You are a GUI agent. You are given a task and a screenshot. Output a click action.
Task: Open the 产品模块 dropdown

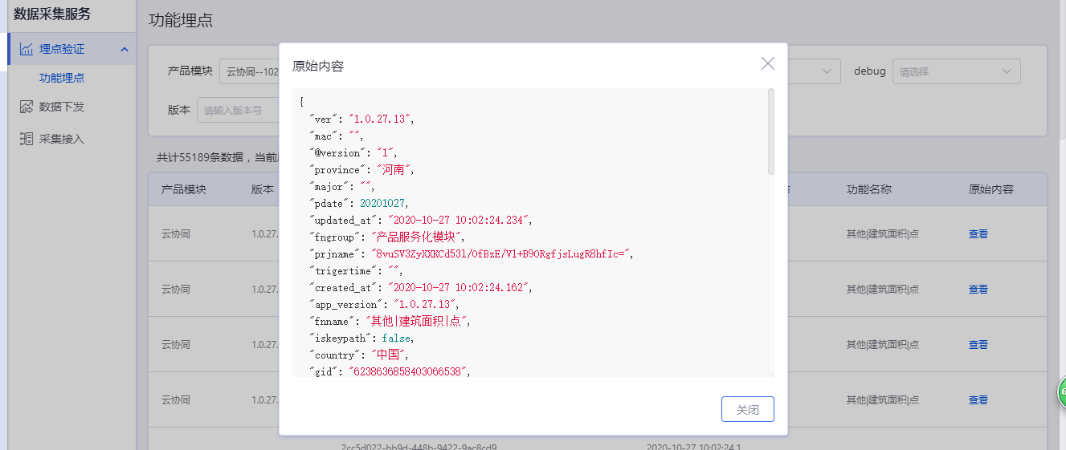[249, 71]
